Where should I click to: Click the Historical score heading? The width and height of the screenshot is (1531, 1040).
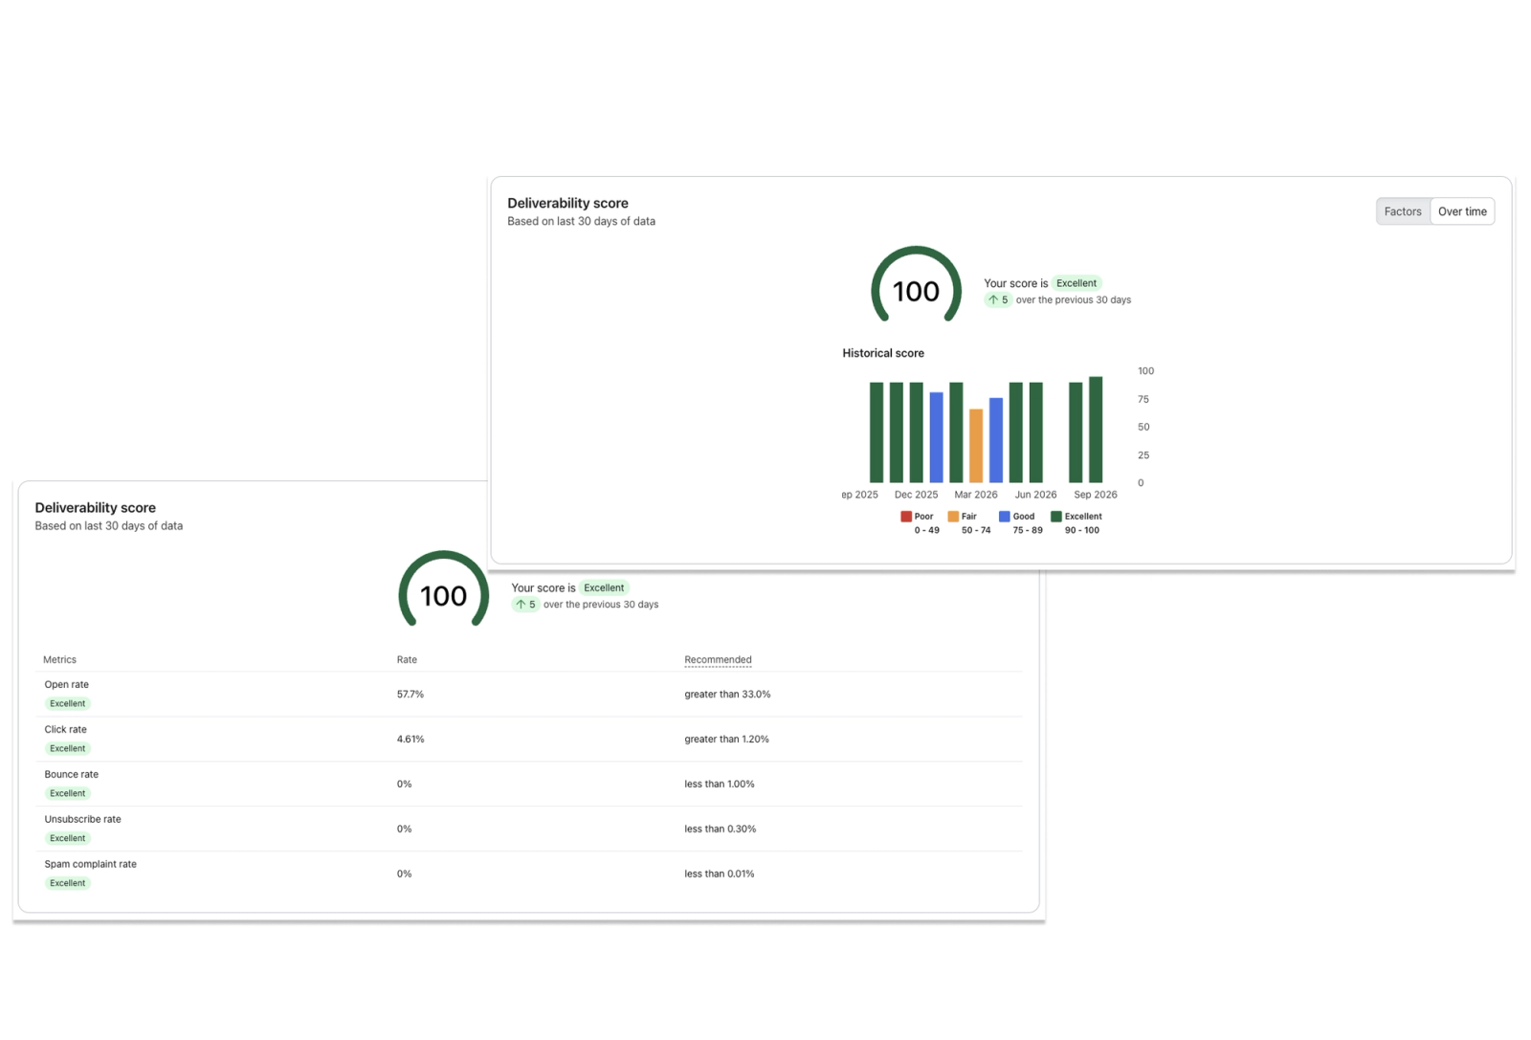point(883,353)
